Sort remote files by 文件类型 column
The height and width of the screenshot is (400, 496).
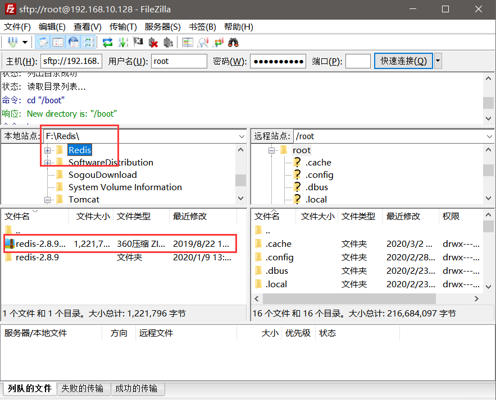point(360,216)
